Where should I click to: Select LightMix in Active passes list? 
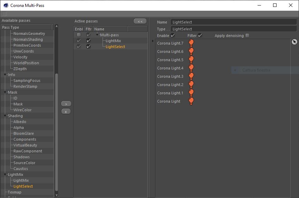click(113, 41)
